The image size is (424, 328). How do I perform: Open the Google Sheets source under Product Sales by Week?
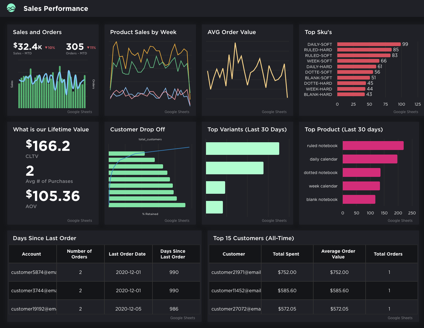pos(177,112)
